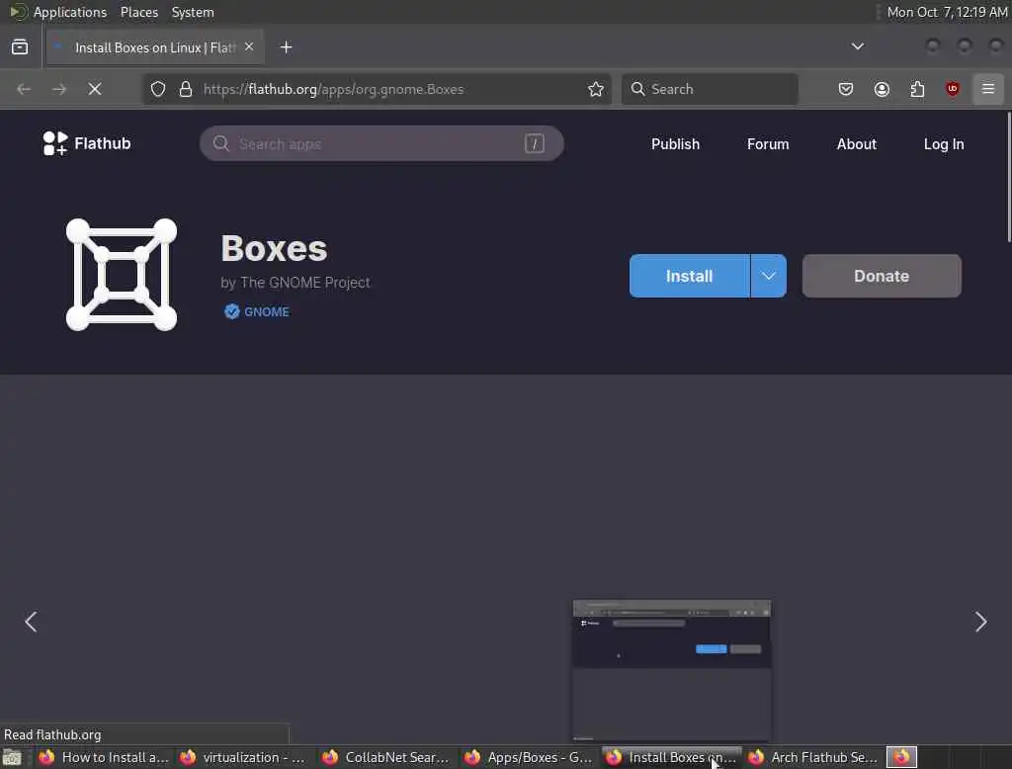Bookmark this page with star icon
The image size is (1012, 769).
pyautogui.click(x=596, y=89)
